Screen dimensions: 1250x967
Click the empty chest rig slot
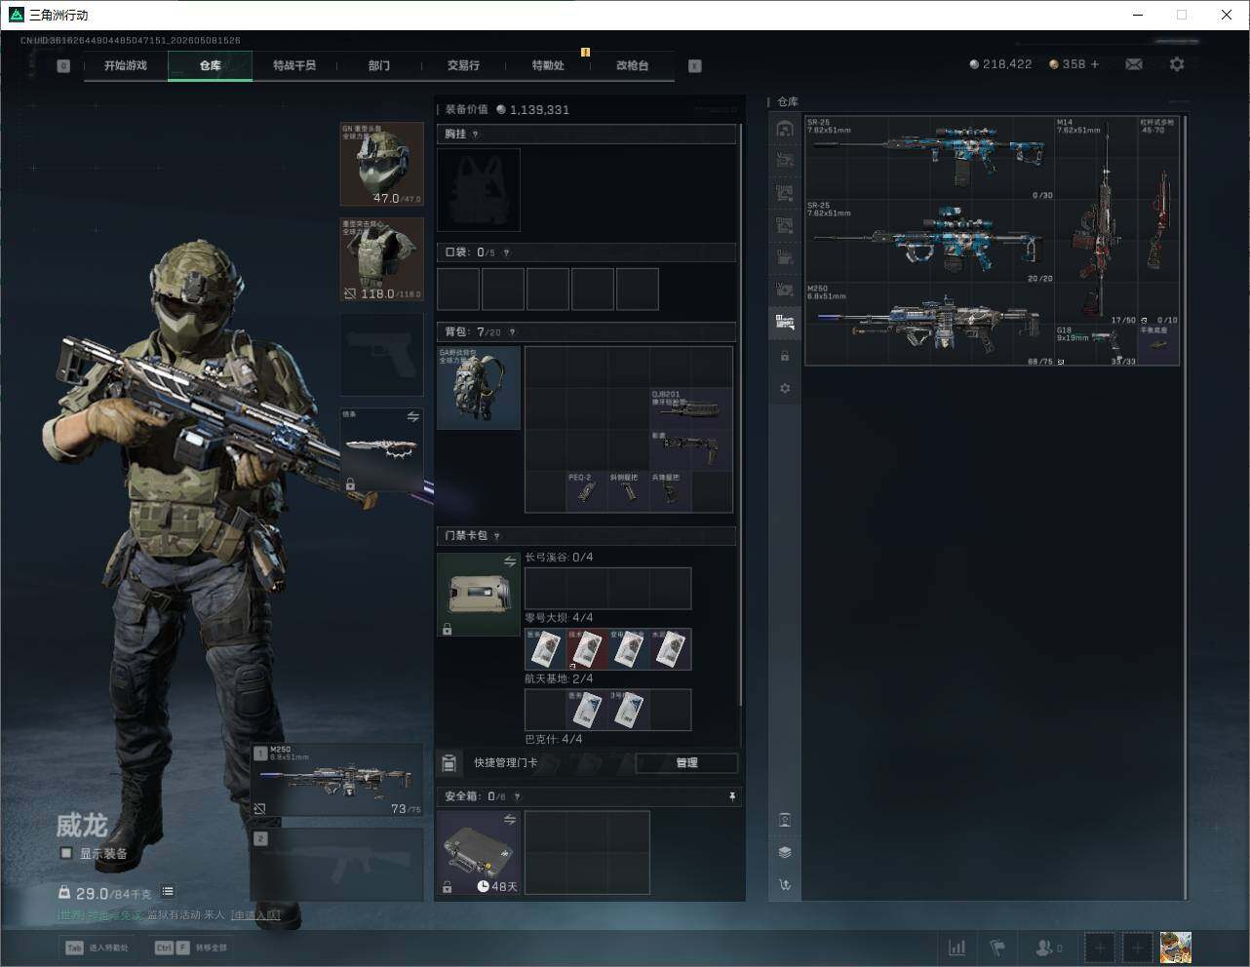tap(479, 190)
